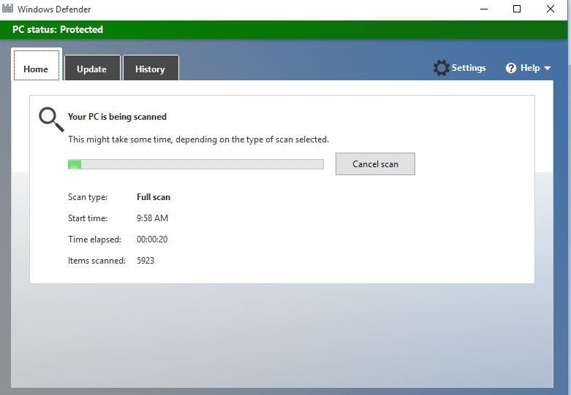Click the Windows Defender castle icon in title bar
Image resolution: width=571 pixels, height=395 pixels.
point(10,9)
